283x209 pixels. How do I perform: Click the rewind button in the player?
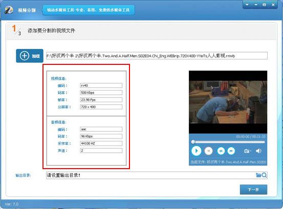[221, 151]
